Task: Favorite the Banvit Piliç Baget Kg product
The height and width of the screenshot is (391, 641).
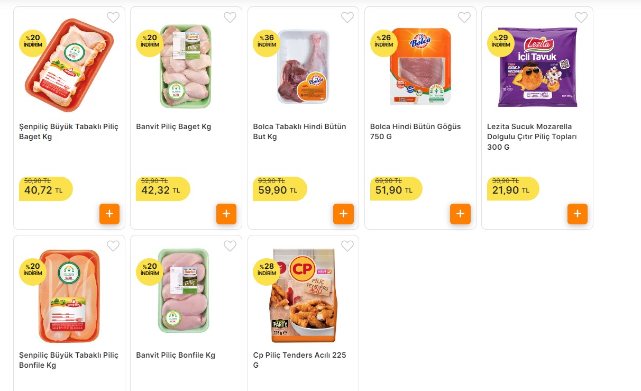Action: tap(230, 17)
